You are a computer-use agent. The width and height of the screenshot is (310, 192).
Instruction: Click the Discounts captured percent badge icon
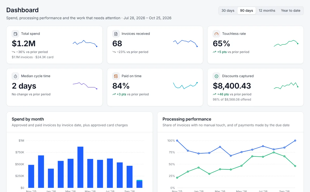(216, 76)
